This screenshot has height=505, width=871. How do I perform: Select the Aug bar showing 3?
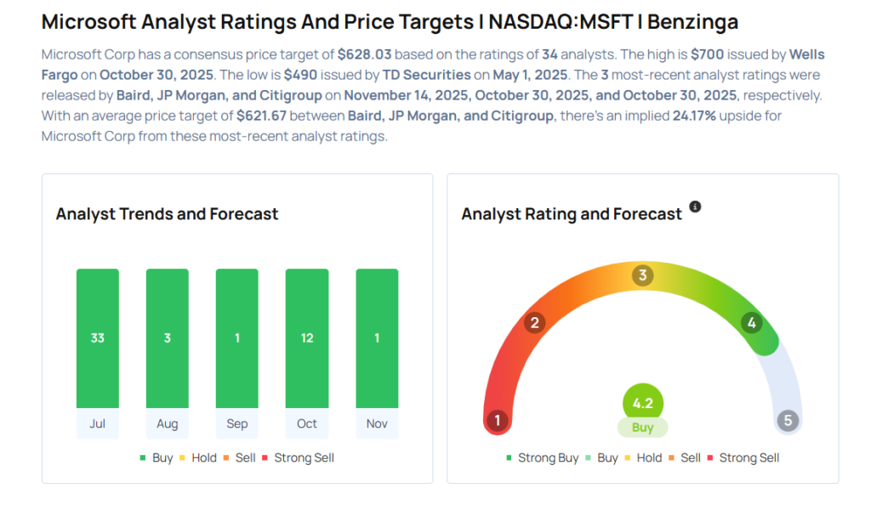pos(168,338)
